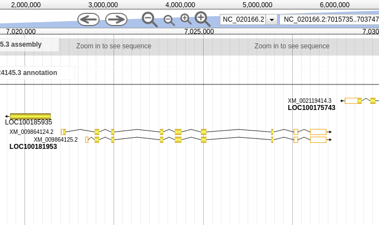379x225 pixels.
Task: Select transcript label XM_002119414.3
Action: coord(309,101)
